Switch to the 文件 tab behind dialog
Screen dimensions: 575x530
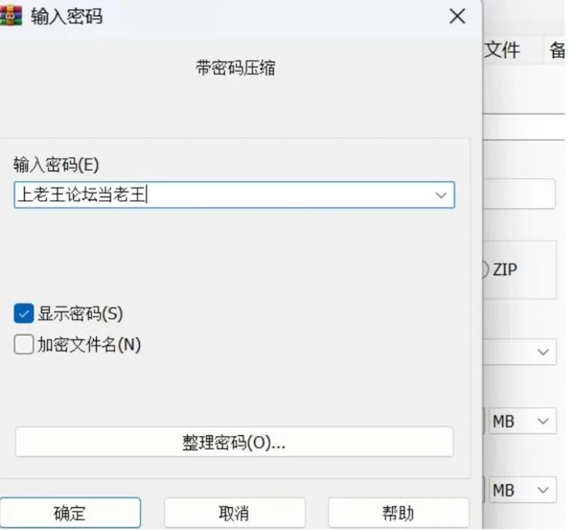[x=502, y=50]
